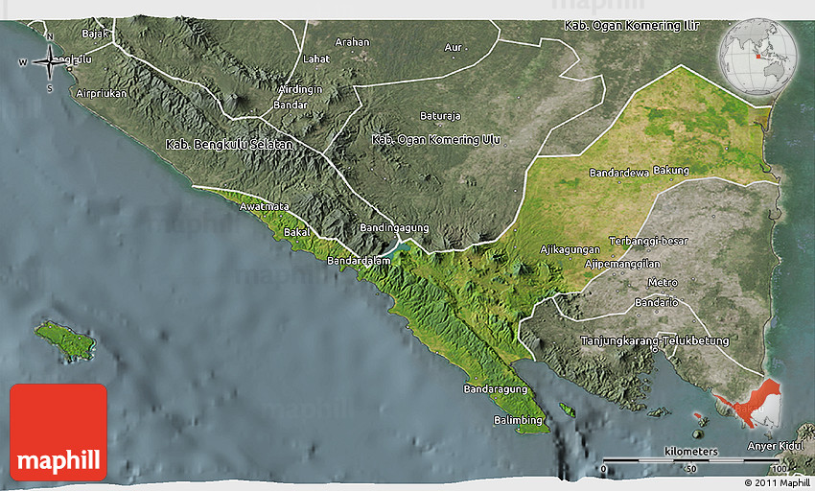
Task: Select the Terbanggi-besar label
Action: tap(647, 240)
